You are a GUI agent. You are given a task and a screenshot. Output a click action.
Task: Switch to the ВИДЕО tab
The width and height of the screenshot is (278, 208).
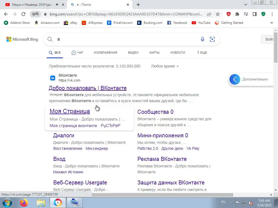coord(133,53)
